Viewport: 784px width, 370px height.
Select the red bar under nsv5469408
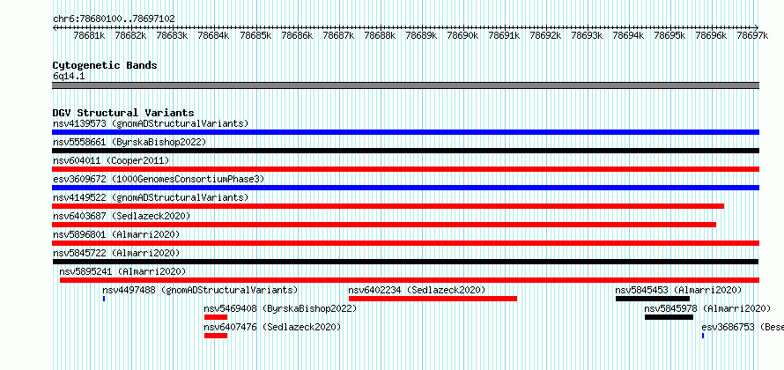(216, 317)
